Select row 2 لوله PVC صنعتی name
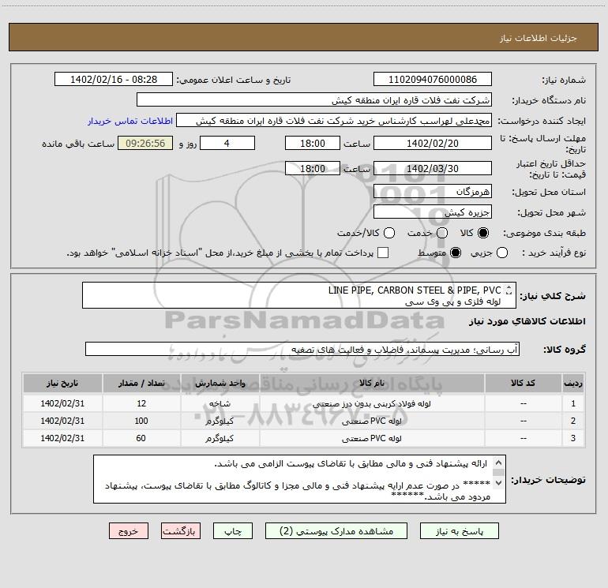This screenshot has width=608, height=588. pyautogui.click(x=372, y=421)
